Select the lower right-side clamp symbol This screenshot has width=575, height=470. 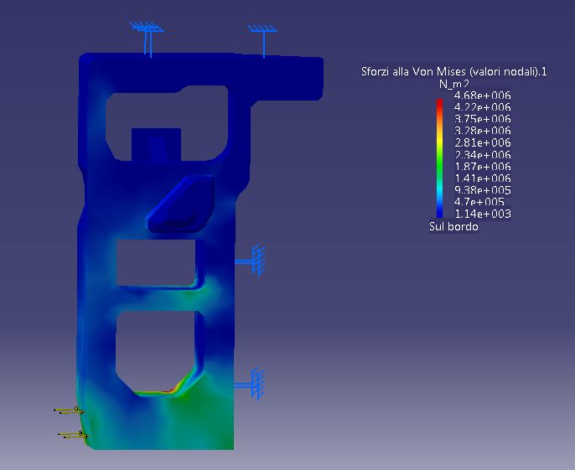coord(250,384)
